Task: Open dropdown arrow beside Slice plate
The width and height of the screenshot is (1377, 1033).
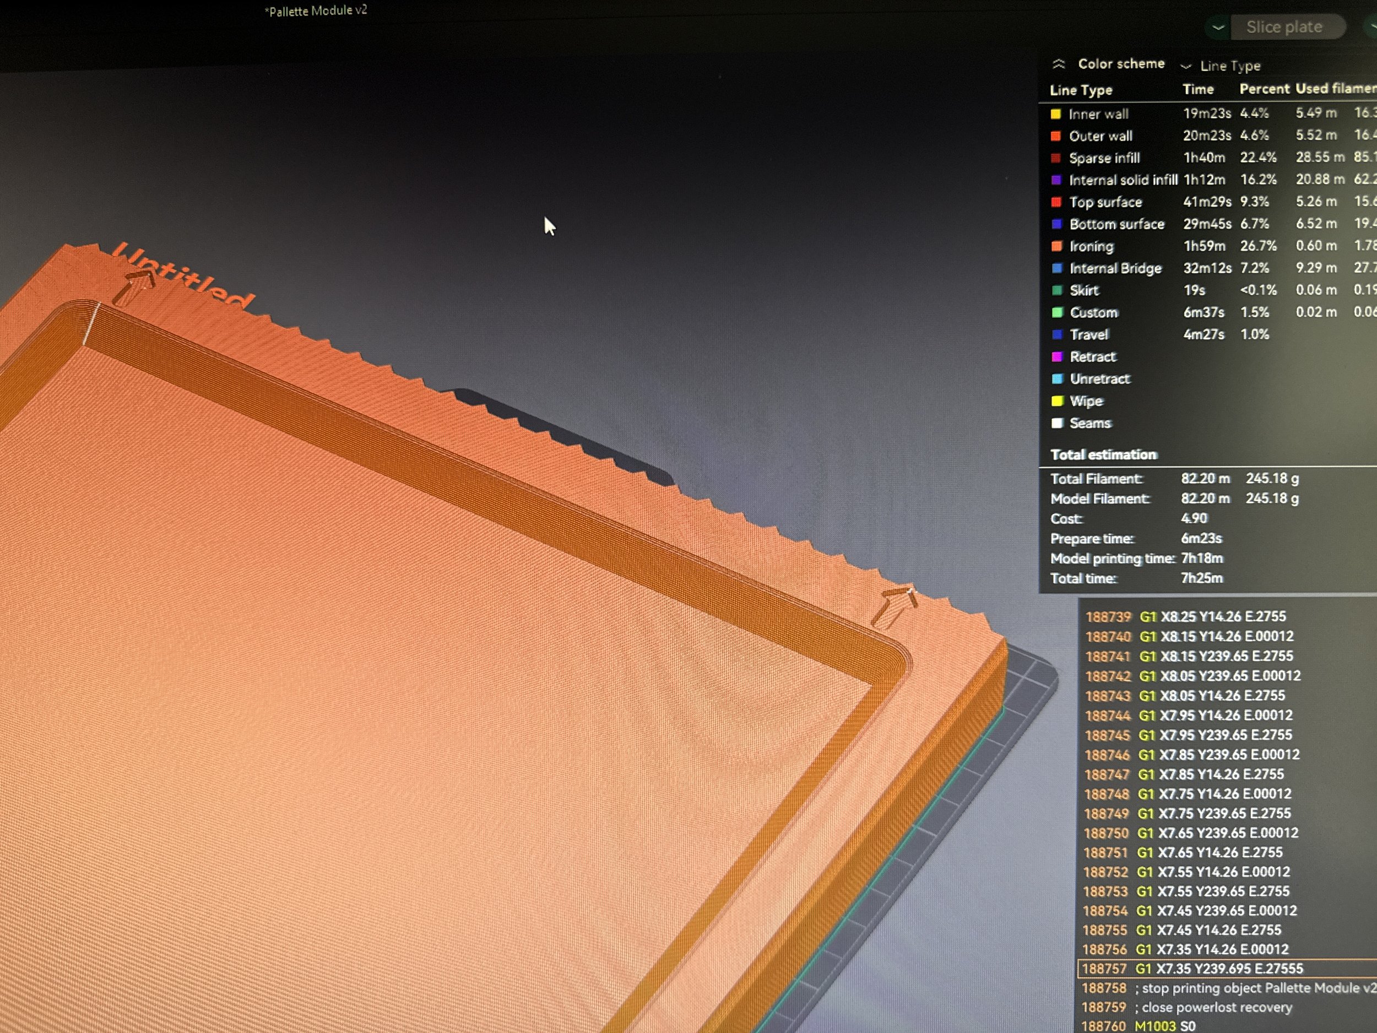Action: tap(1218, 28)
